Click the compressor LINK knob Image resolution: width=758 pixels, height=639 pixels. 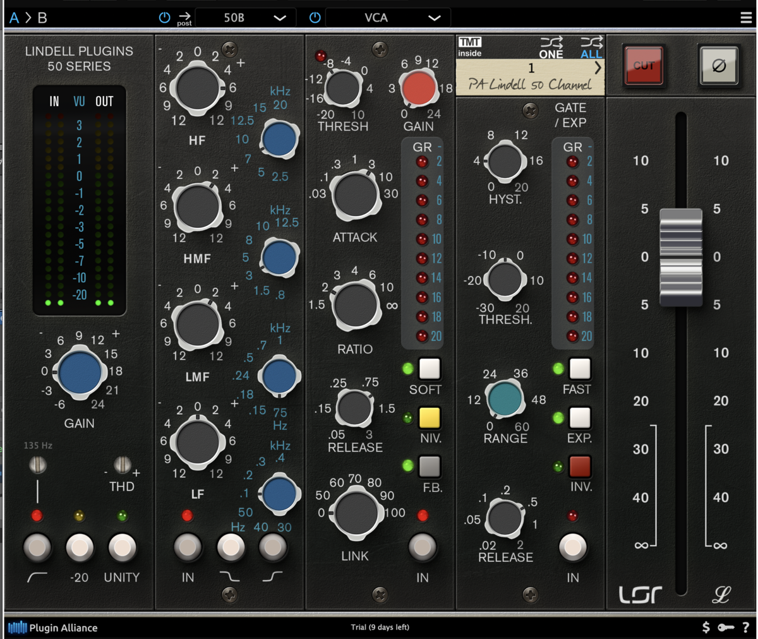[x=356, y=512]
